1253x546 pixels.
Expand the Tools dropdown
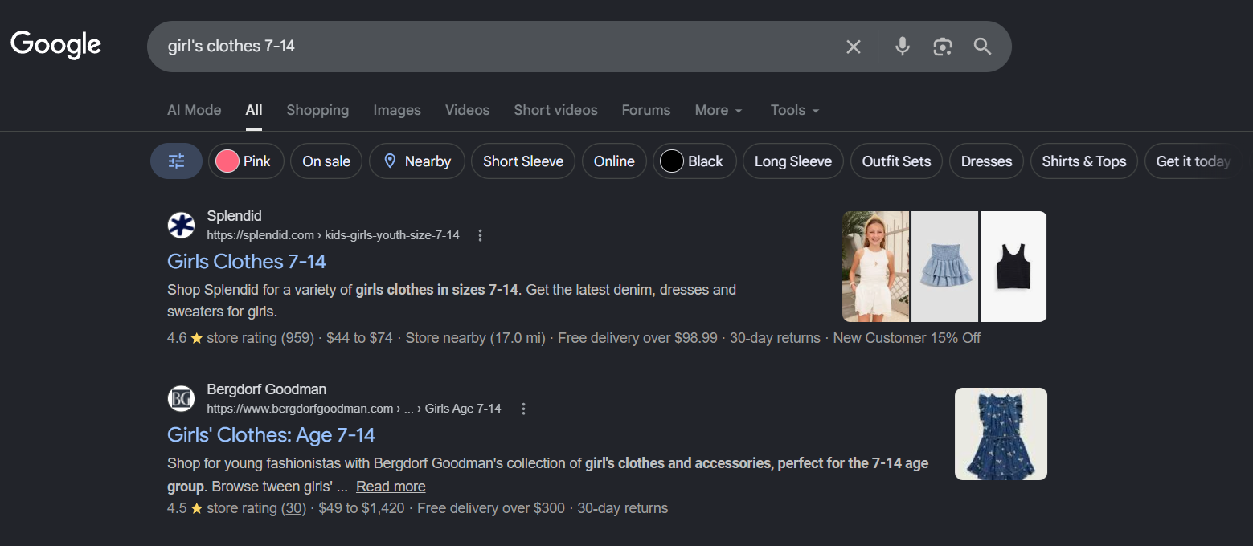[x=795, y=110]
